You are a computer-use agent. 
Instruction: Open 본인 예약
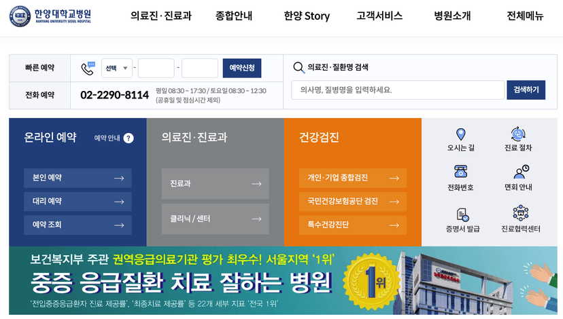[x=78, y=178]
